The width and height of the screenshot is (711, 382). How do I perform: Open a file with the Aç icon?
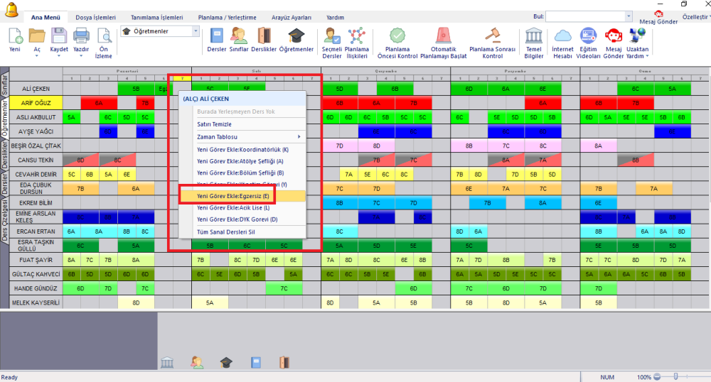(x=37, y=36)
